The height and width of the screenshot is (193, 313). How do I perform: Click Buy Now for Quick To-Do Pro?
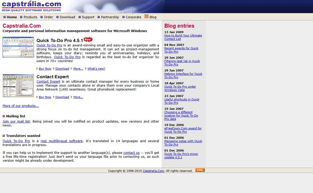coord(45,69)
